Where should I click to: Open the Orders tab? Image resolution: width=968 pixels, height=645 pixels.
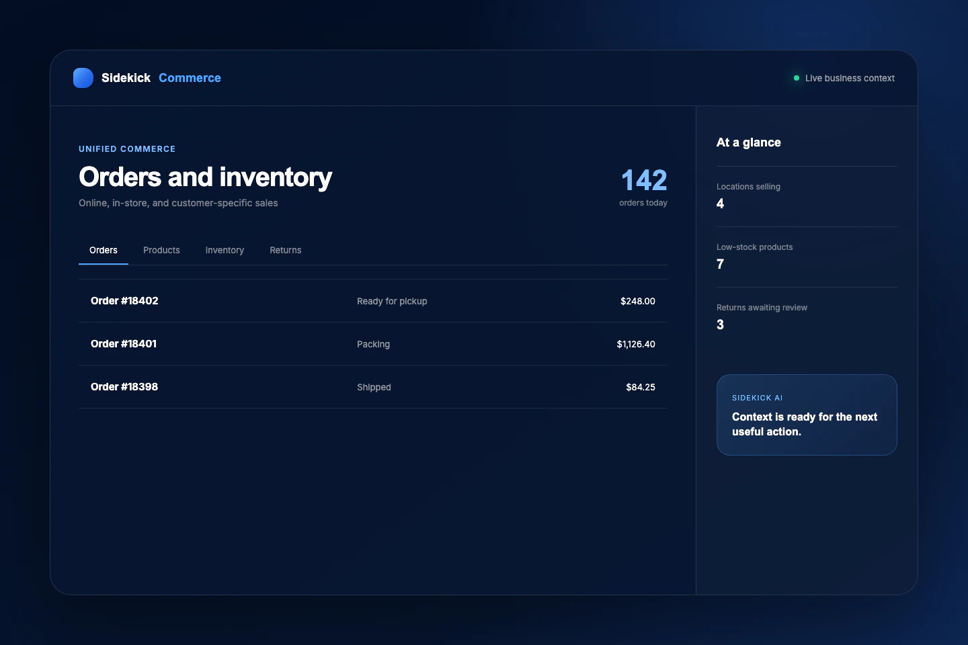(104, 250)
